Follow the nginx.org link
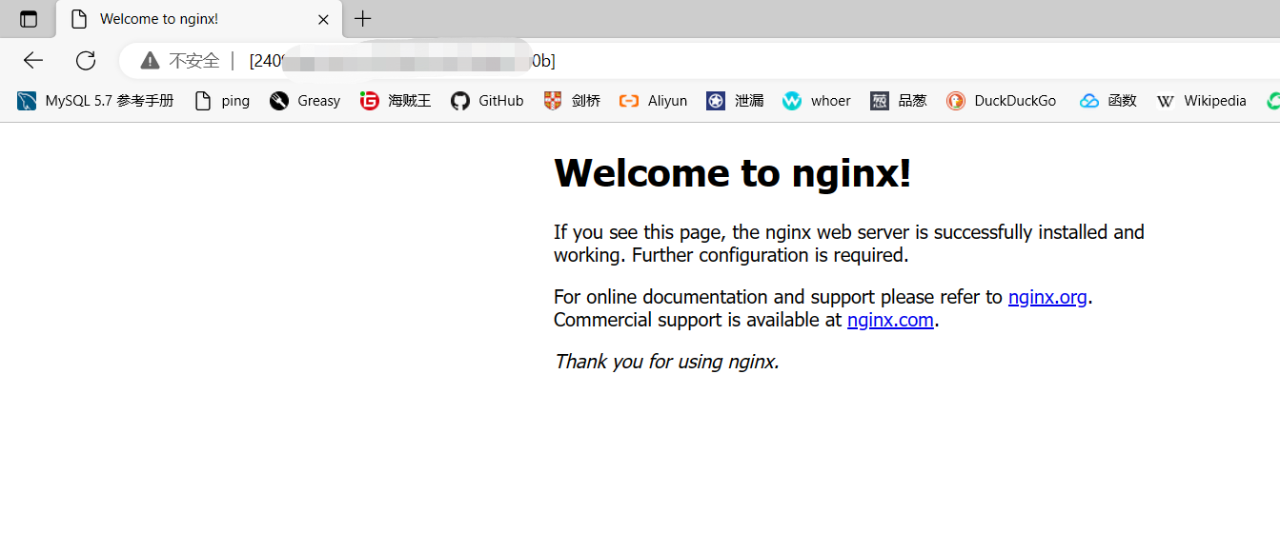 point(1047,297)
